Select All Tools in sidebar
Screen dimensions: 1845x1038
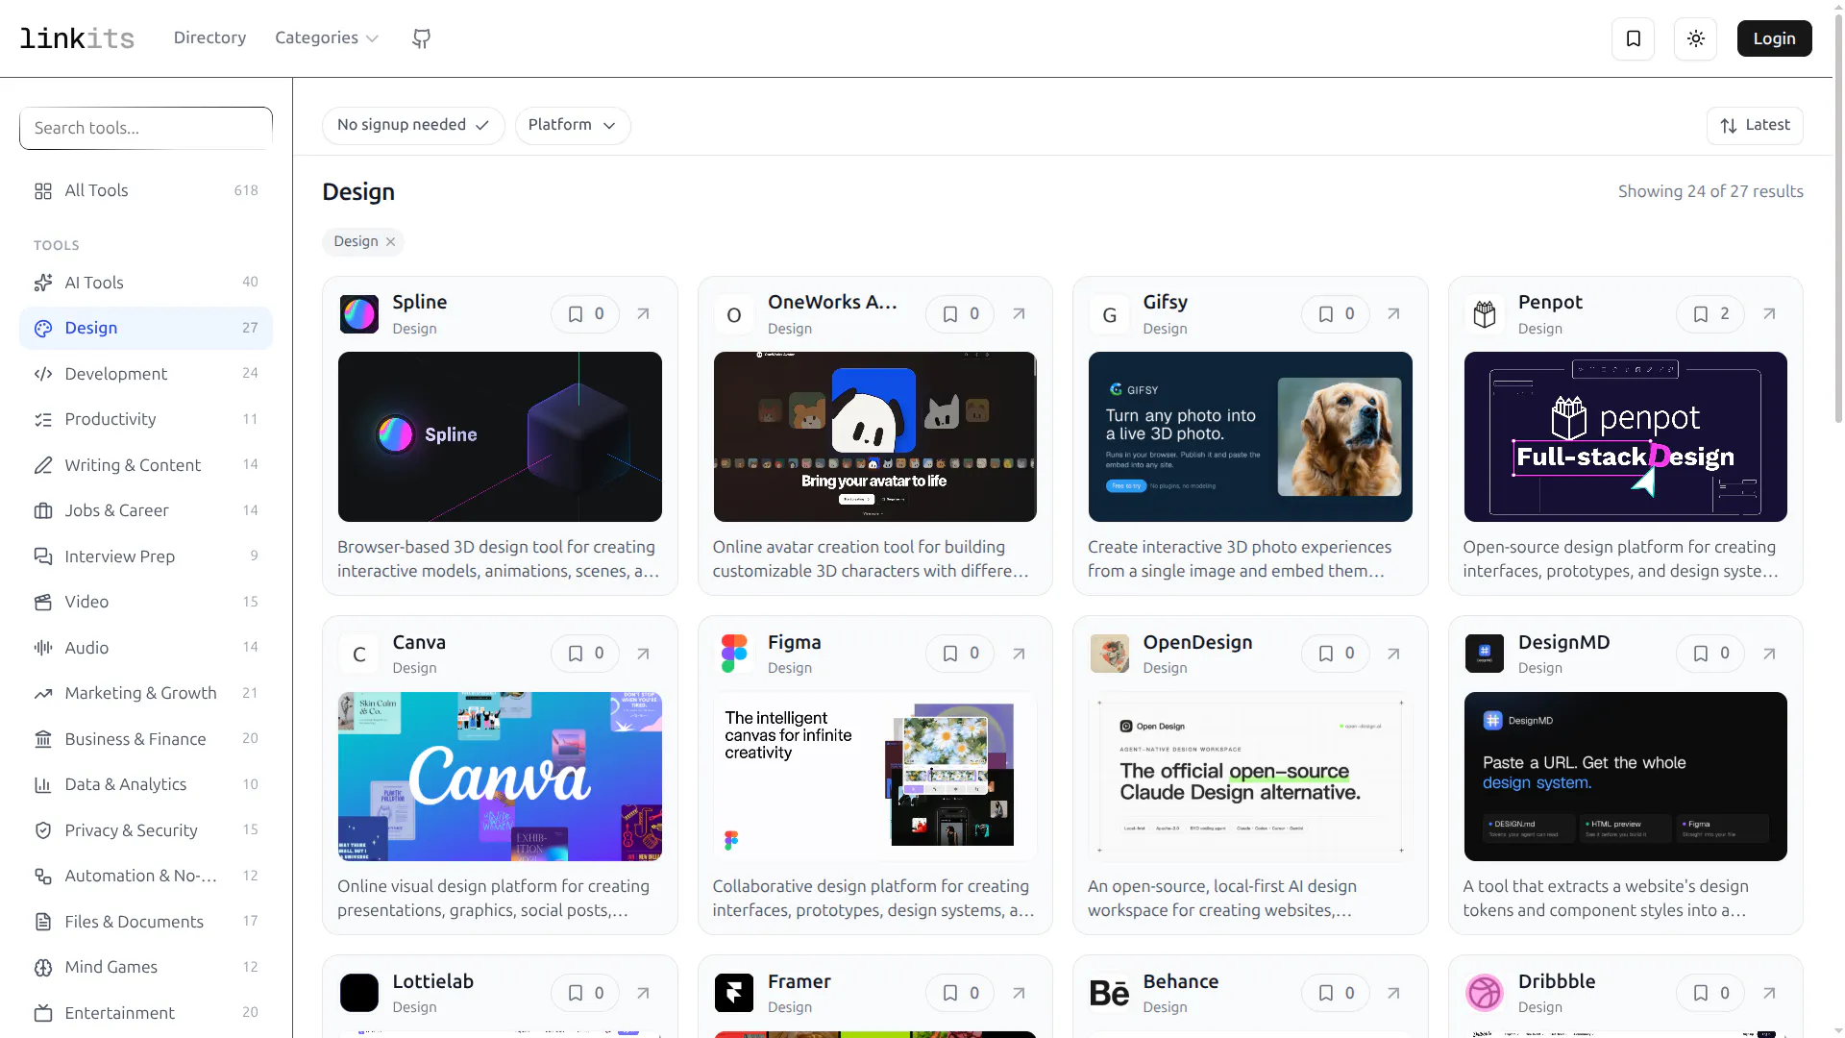point(146,190)
